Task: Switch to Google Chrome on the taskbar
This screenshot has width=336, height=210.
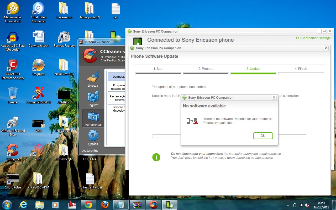Action: point(88,204)
